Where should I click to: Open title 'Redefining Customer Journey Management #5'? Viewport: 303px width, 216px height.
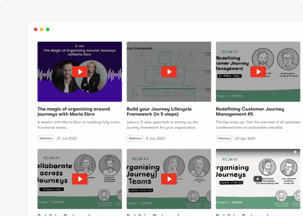click(x=250, y=112)
